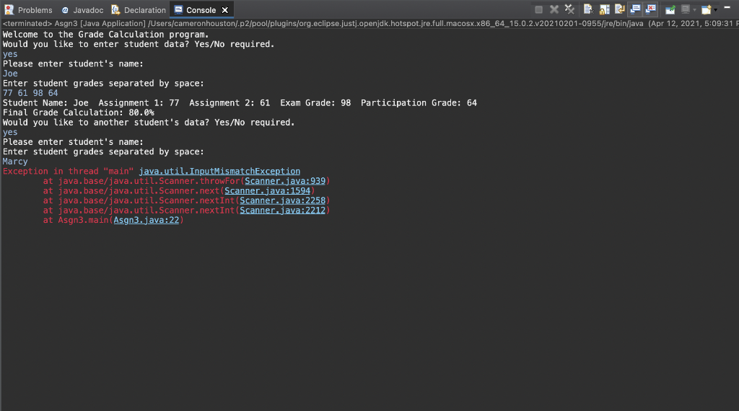Toggle Scroll Lock in the console
Viewport: 739px width, 411px height.
[x=604, y=9]
